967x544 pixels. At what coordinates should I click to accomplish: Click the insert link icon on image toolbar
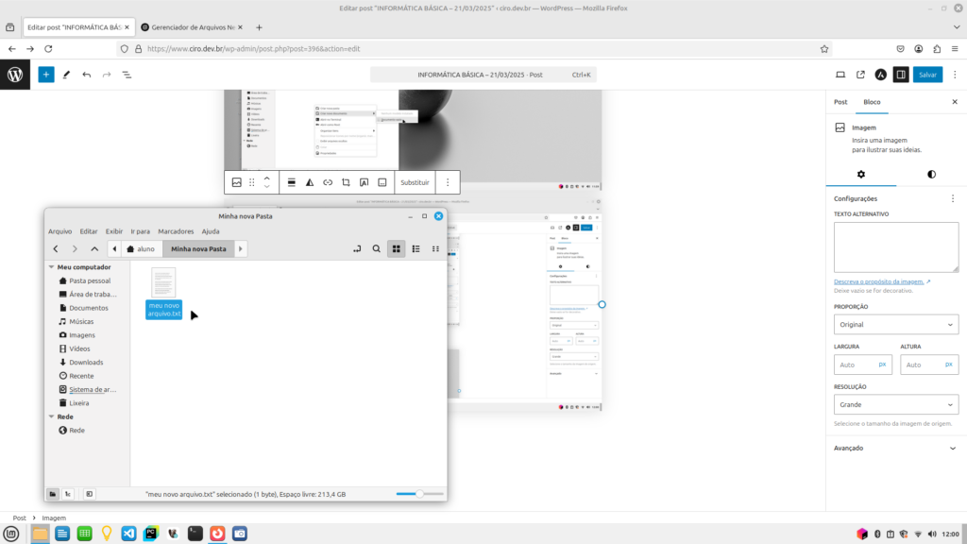click(x=328, y=182)
